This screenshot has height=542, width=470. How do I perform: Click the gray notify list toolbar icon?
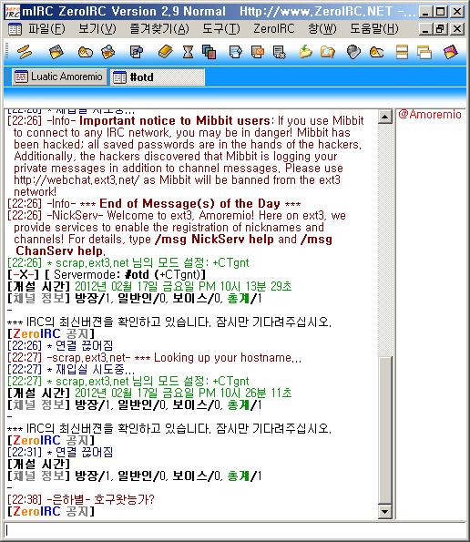click(353, 52)
